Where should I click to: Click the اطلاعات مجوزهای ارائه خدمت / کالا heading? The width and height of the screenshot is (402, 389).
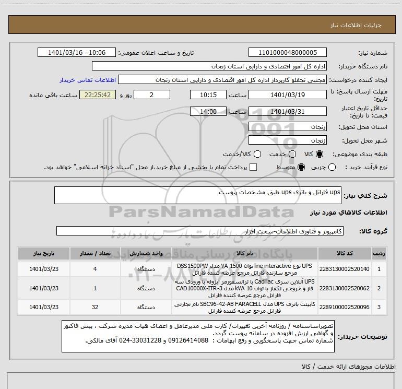point(348,367)
